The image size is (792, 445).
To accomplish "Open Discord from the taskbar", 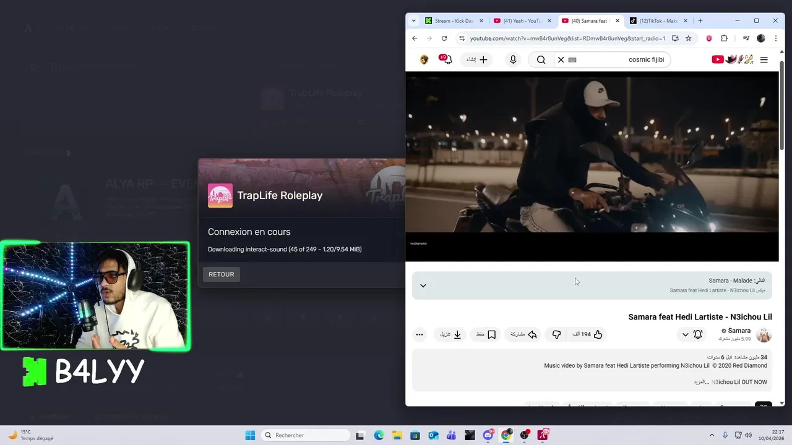I will (x=488, y=435).
